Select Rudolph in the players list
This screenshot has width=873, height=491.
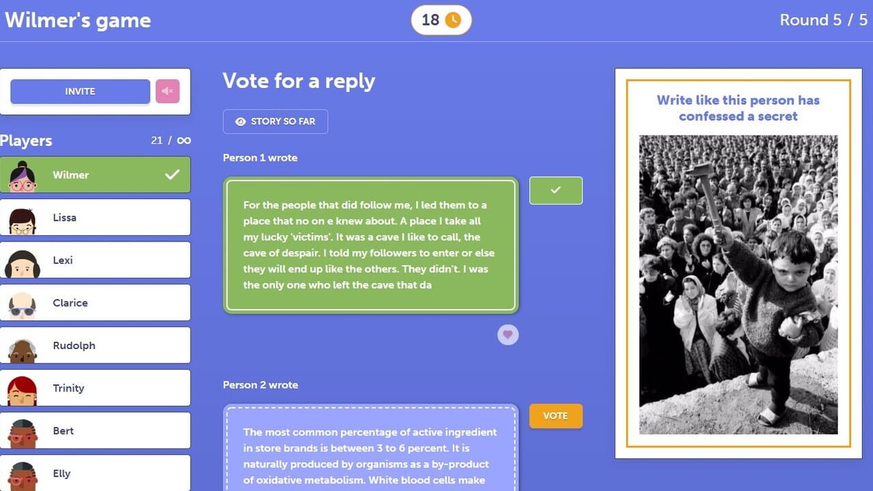point(95,345)
